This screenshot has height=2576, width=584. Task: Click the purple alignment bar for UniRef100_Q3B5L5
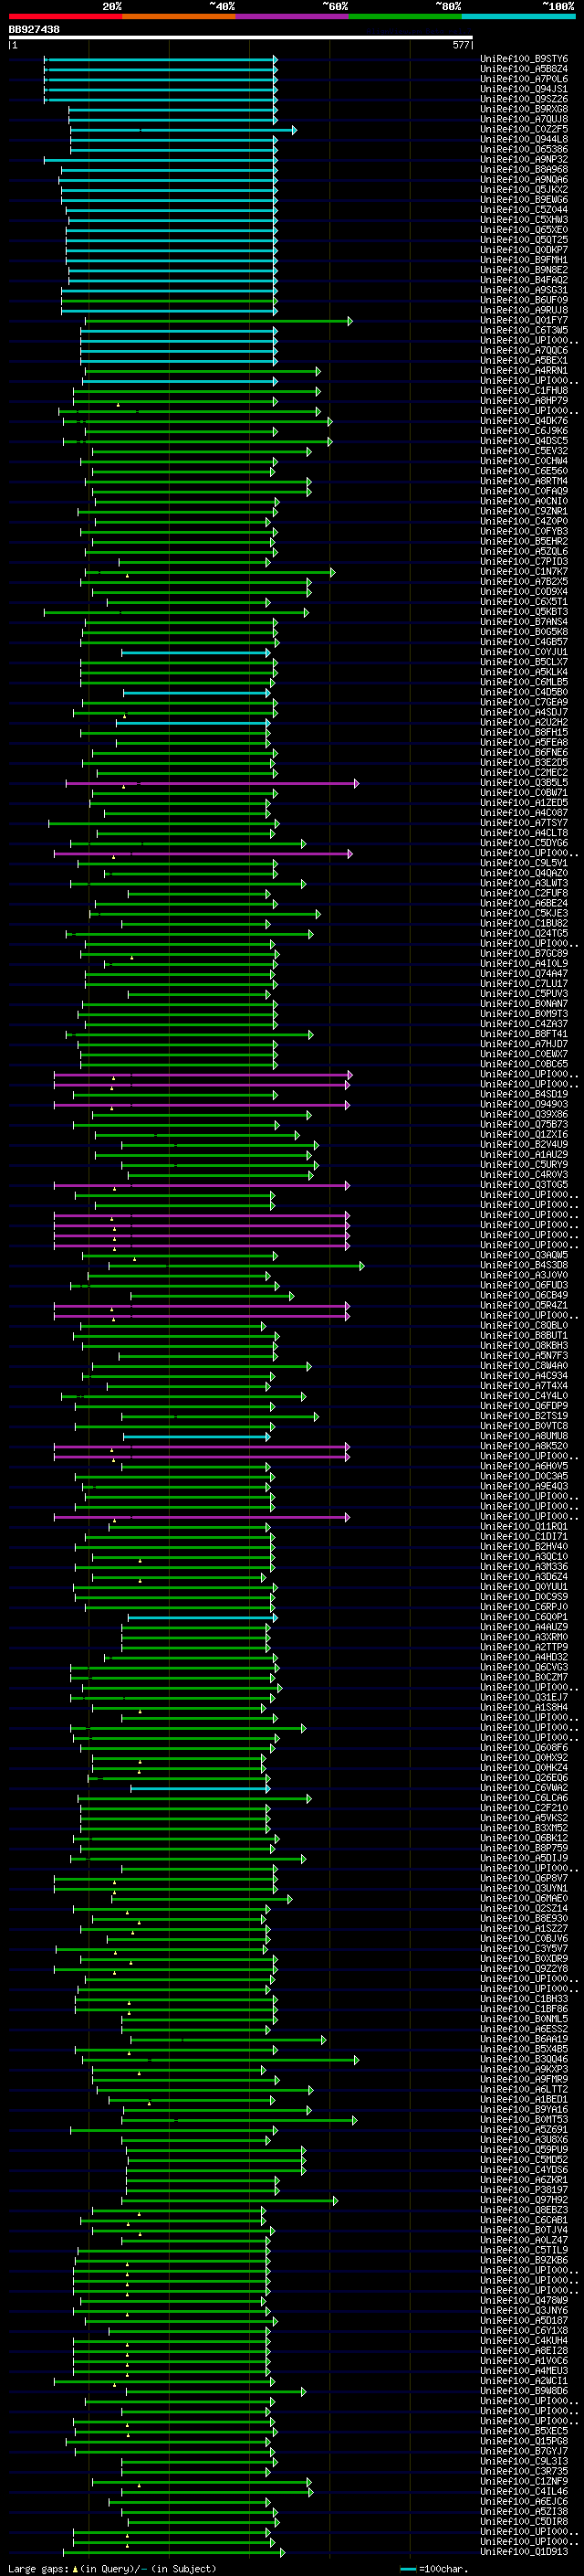coord(212,783)
